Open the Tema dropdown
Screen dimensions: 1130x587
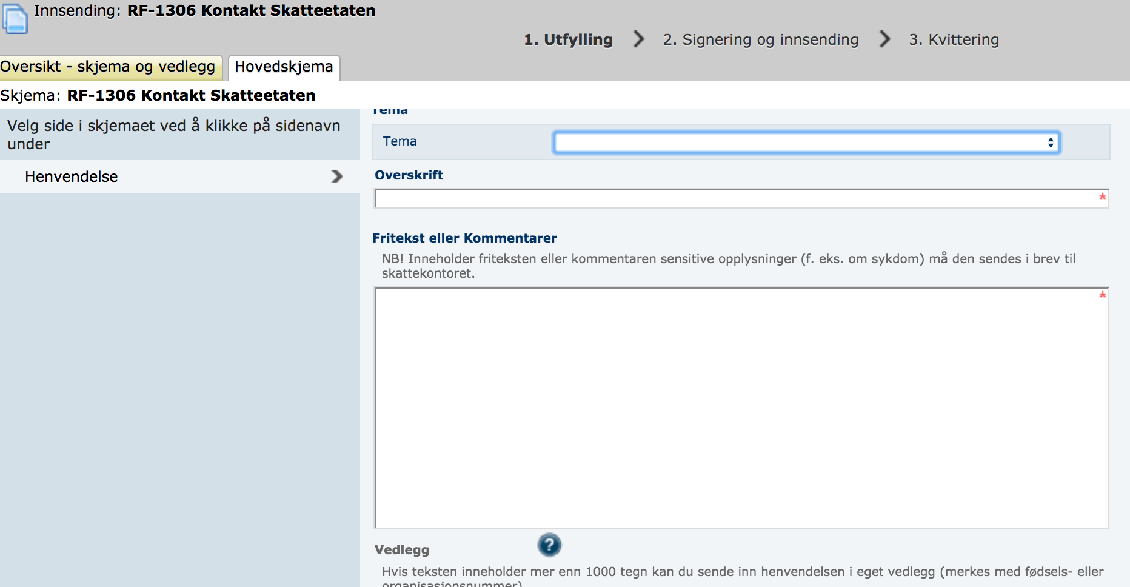coord(806,143)
